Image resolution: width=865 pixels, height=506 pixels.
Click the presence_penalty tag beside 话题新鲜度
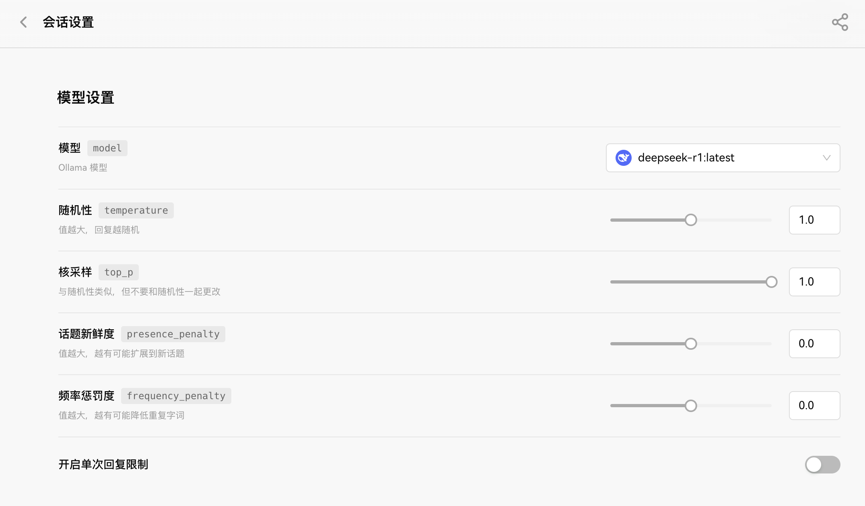point(173,334)
